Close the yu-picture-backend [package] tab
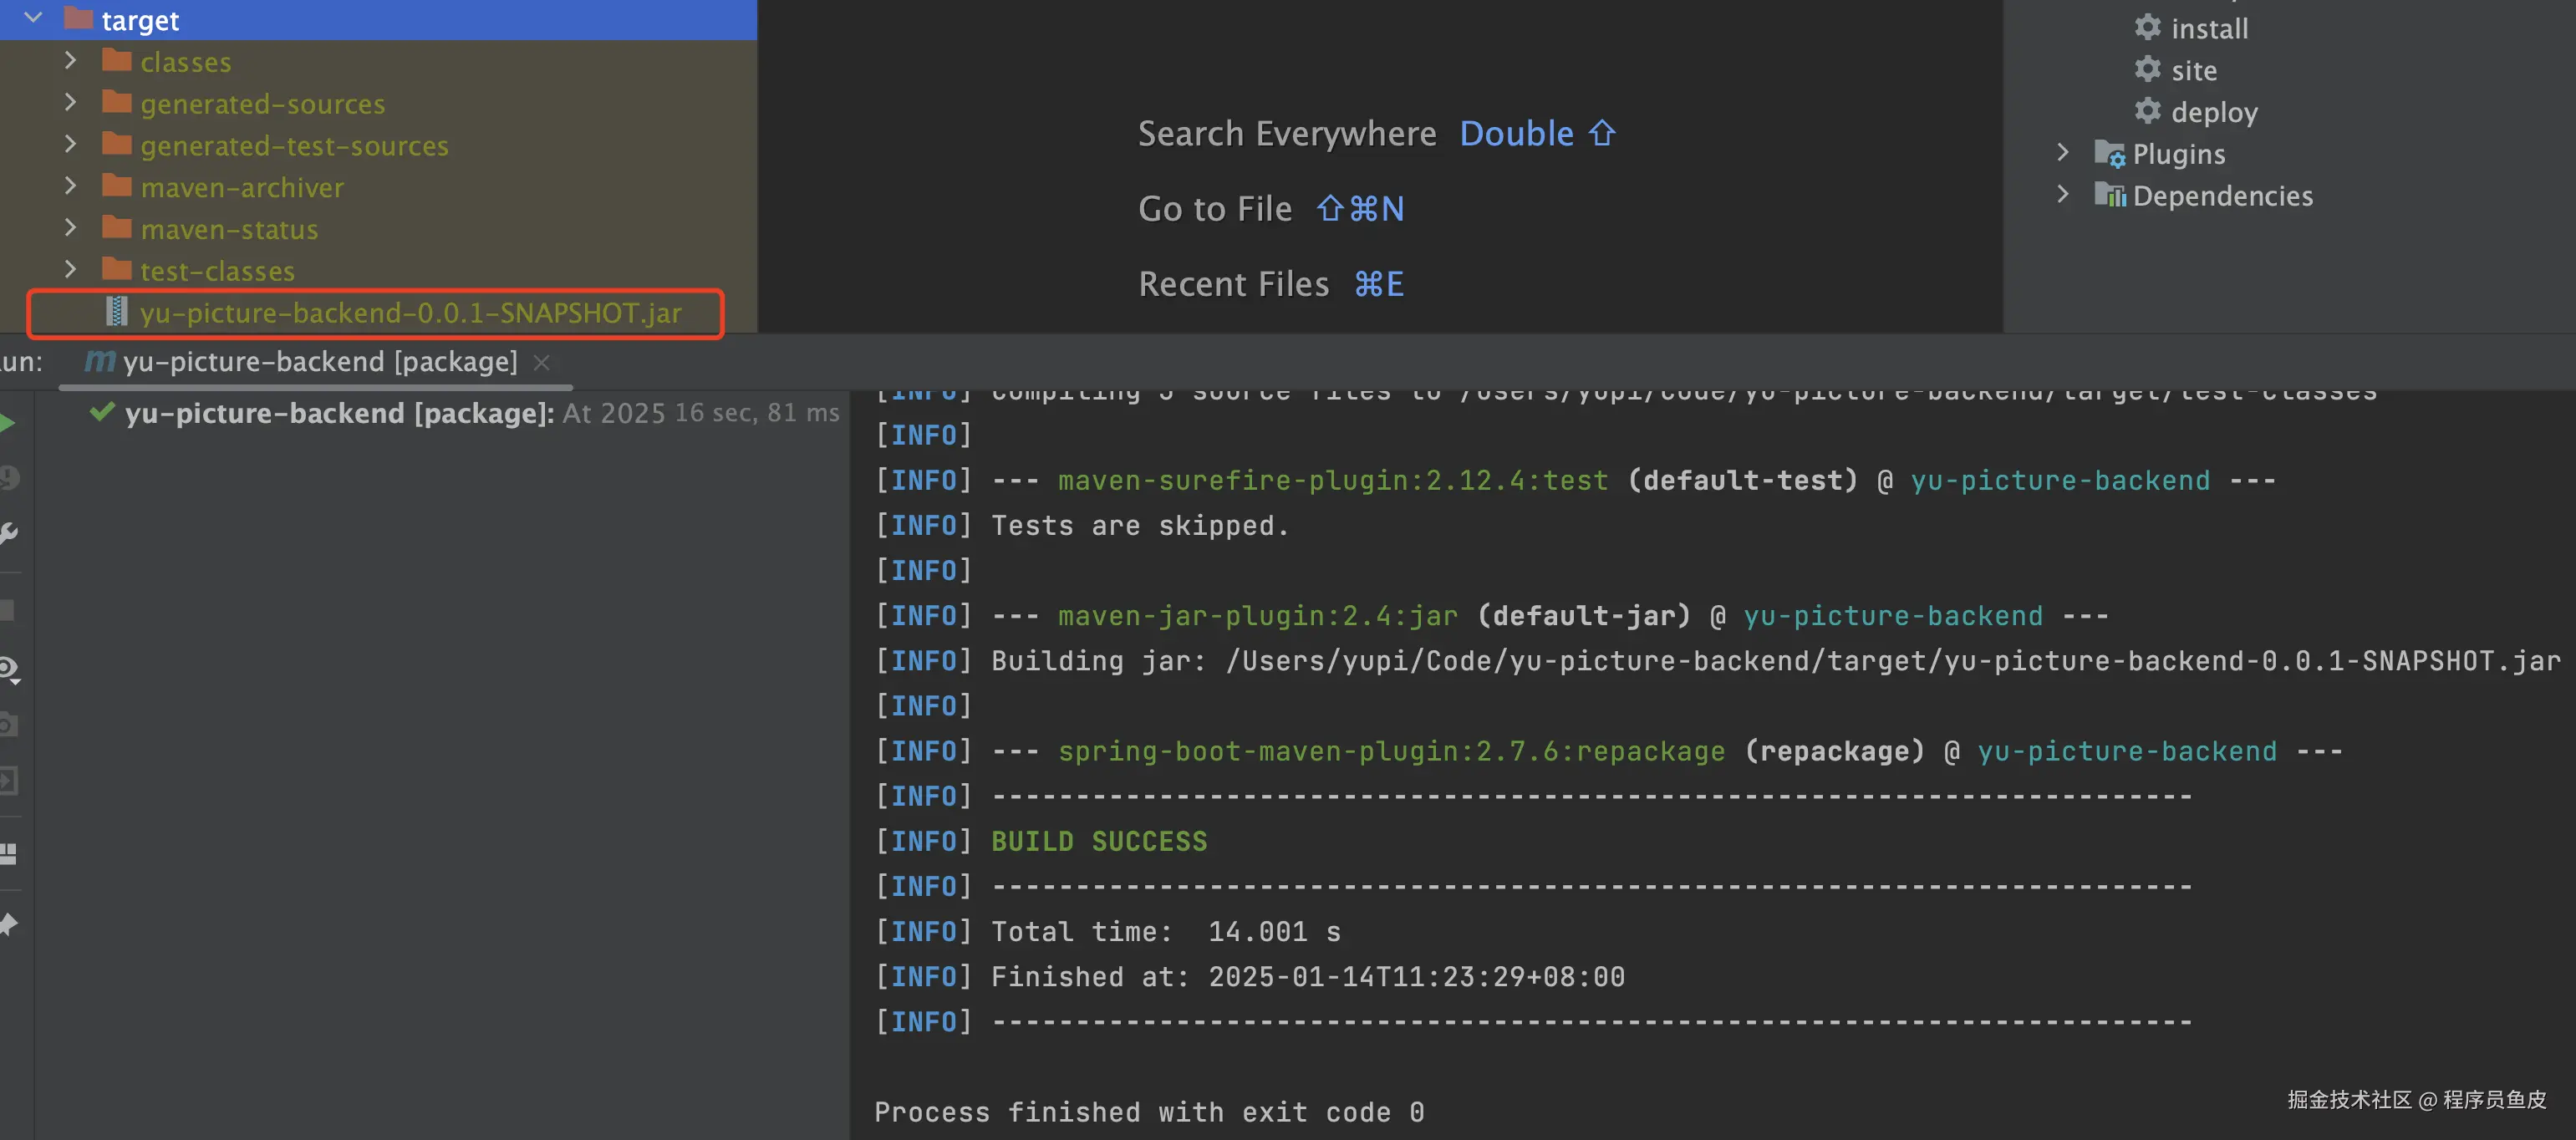2576x1140 pixels. [x=542, y=362]
